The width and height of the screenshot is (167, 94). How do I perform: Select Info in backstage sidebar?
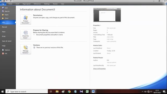(x=8, y=22)
